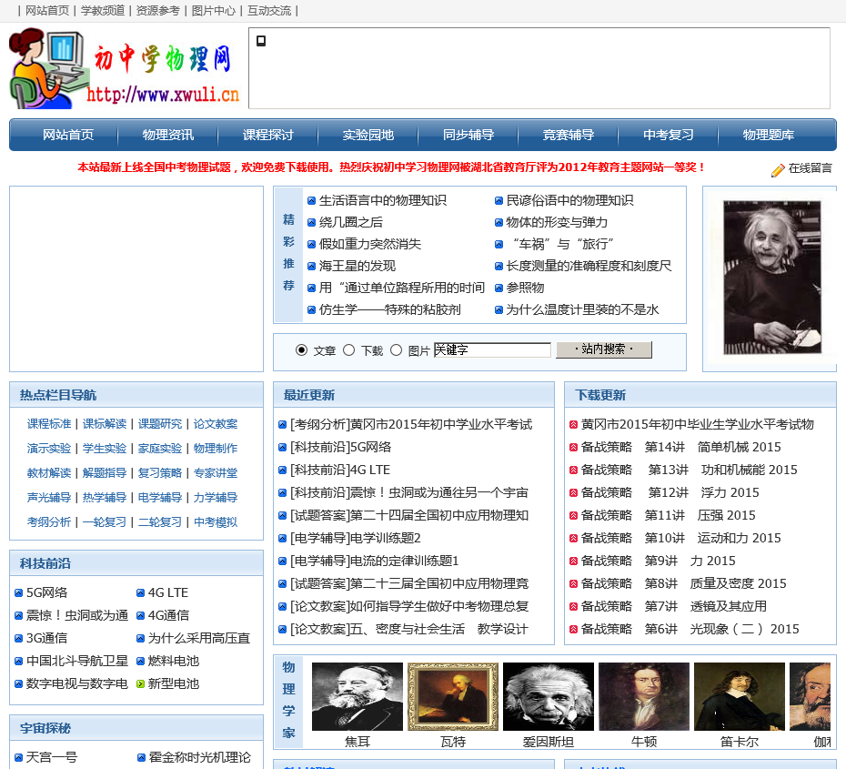Click bullet icon beside 天宫一号

(18, 758)
